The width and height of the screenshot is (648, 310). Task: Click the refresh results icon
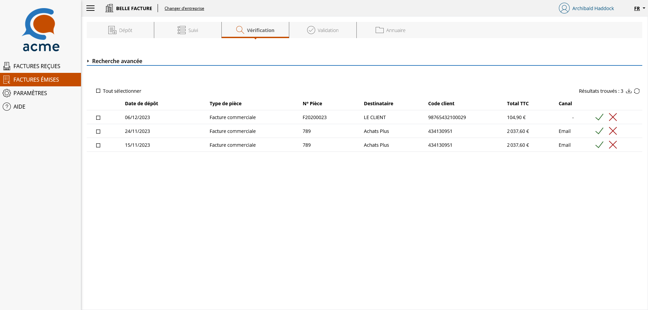[637, 91]
